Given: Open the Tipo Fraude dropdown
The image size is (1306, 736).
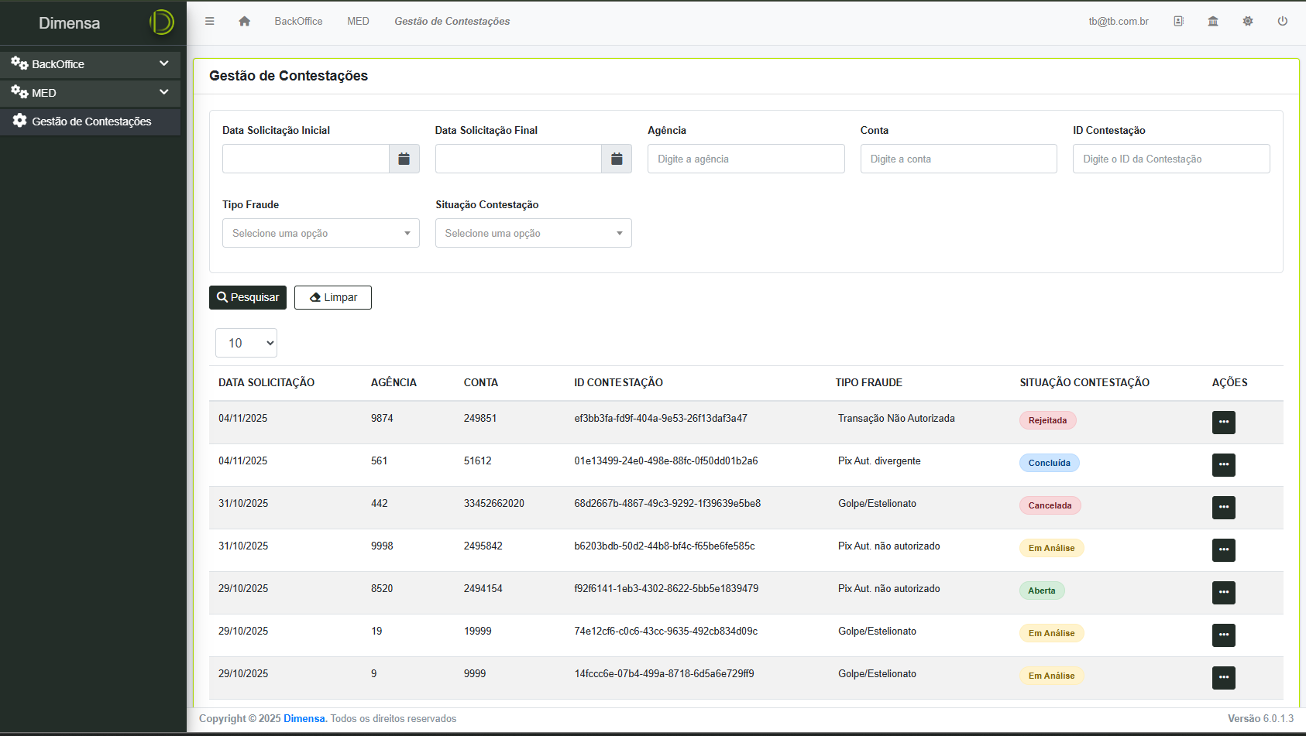Looking at the screenshot, I should [x=321, y=233].
